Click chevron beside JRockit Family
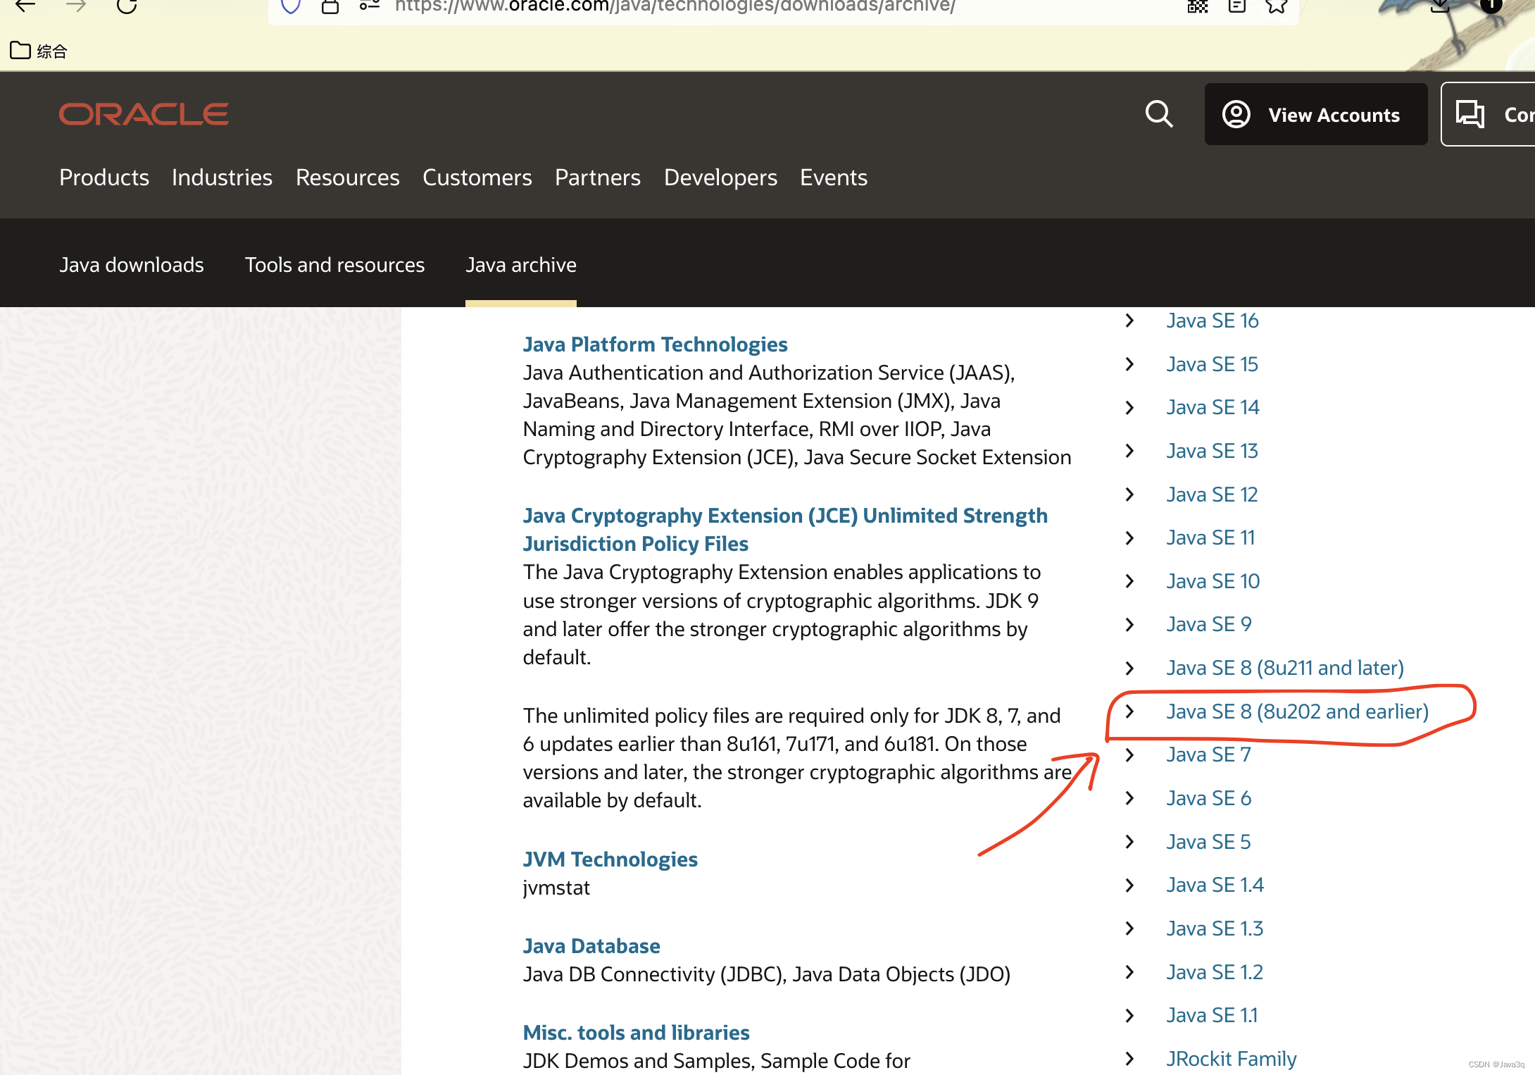Image resolution: width=1535 pixels, height=1075 pixels. 1129,1059
